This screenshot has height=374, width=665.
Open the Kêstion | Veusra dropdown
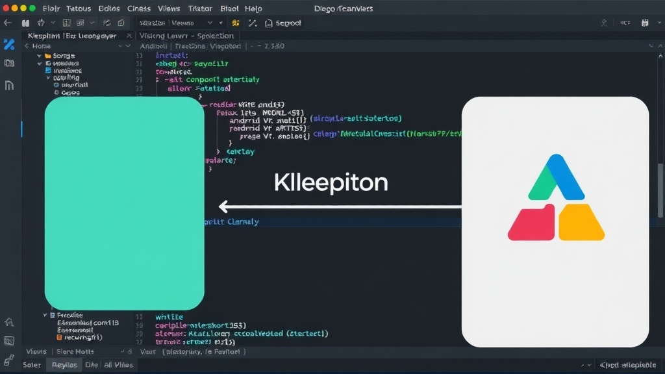tap(176, 23)
